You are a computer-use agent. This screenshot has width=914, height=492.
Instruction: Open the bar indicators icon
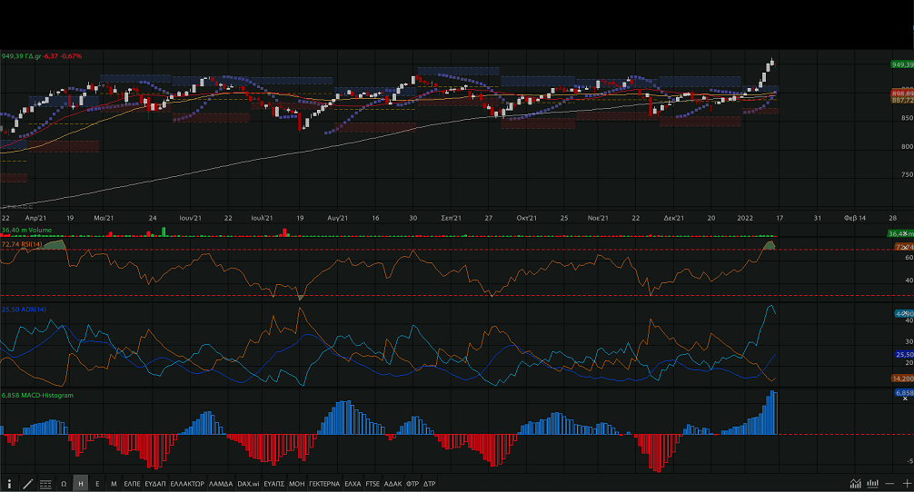click(x=872, y=484)
